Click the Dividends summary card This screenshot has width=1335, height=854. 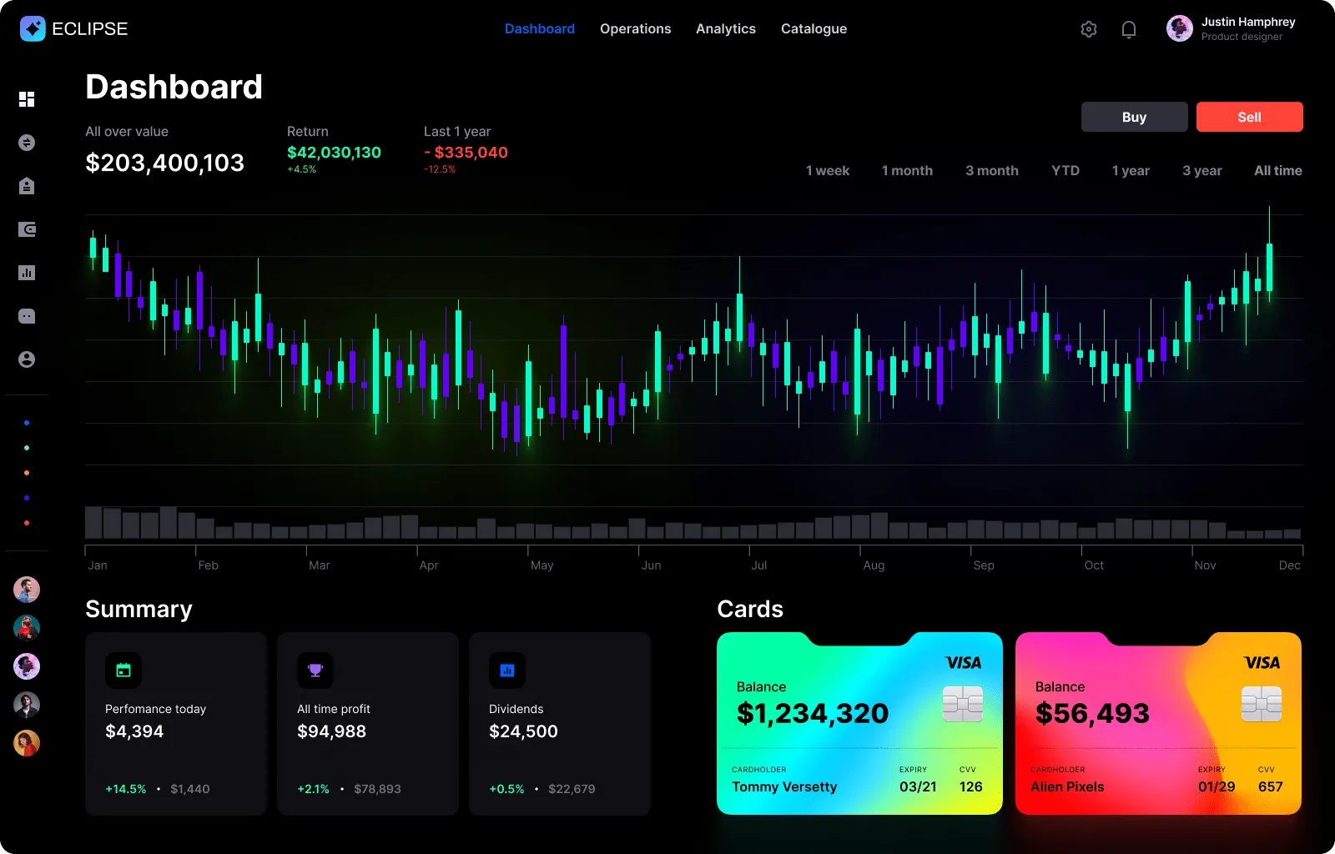559,723
